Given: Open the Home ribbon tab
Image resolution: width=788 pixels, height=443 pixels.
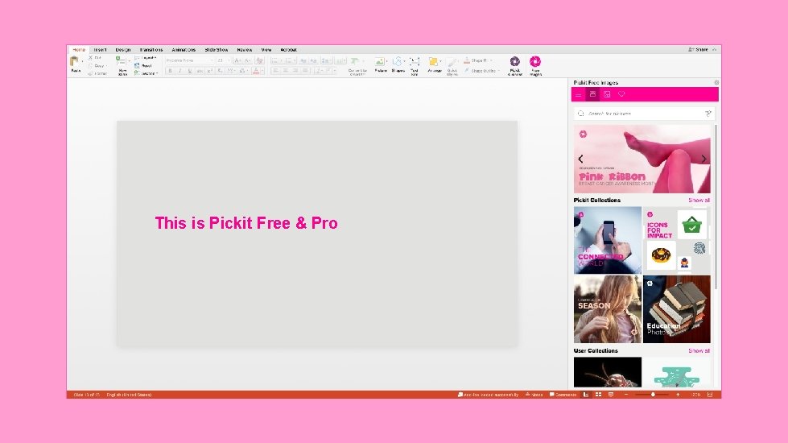Looking at the screenshot, I should [79, 50].
